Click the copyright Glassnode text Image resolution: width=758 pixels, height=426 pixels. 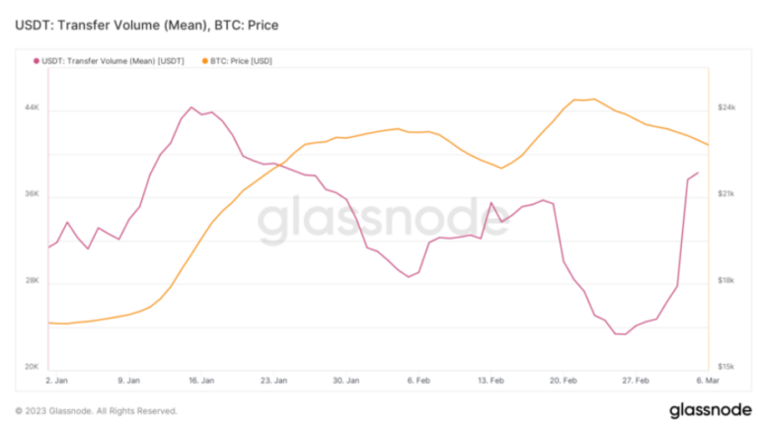click(97, 410)
